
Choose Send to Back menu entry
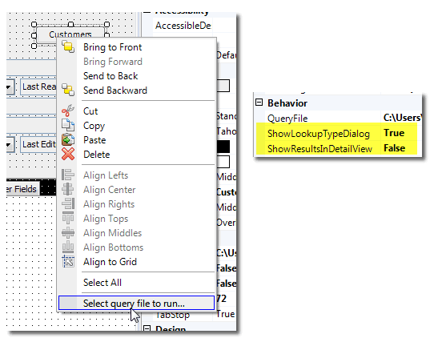pyautogui.click(x=111, y=76)
